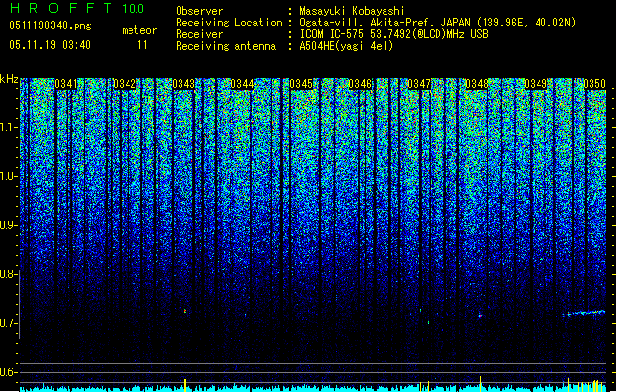The height and width of the screenshot is (392, 617).
Task: Click the Receiving antenna label
Action: 226,46
